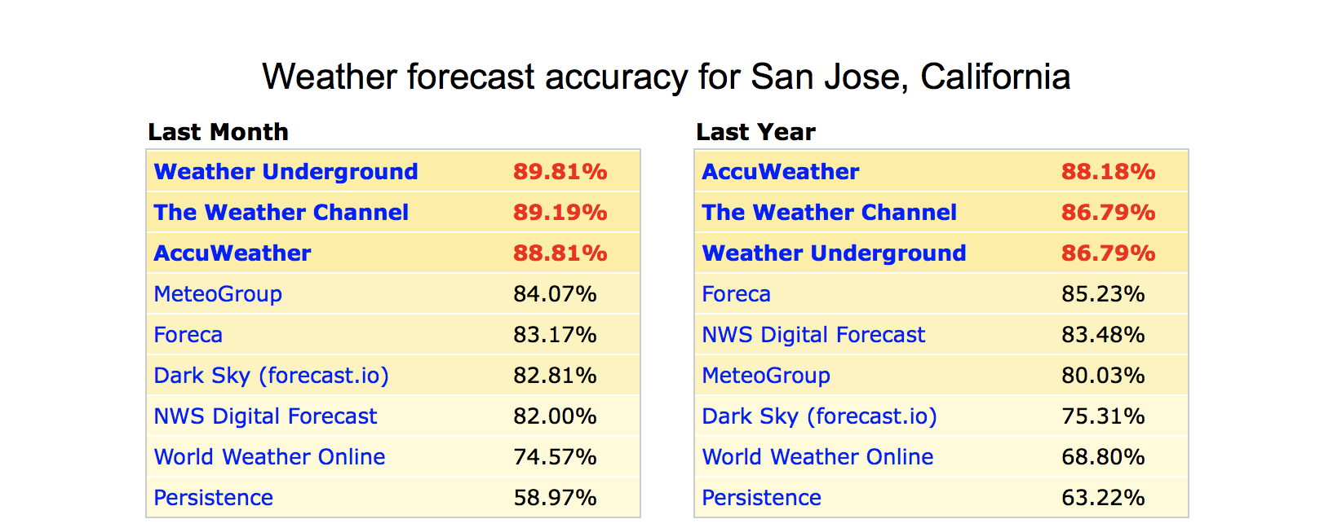Click AccuWeather link in Last Month table

click(232, 253)
